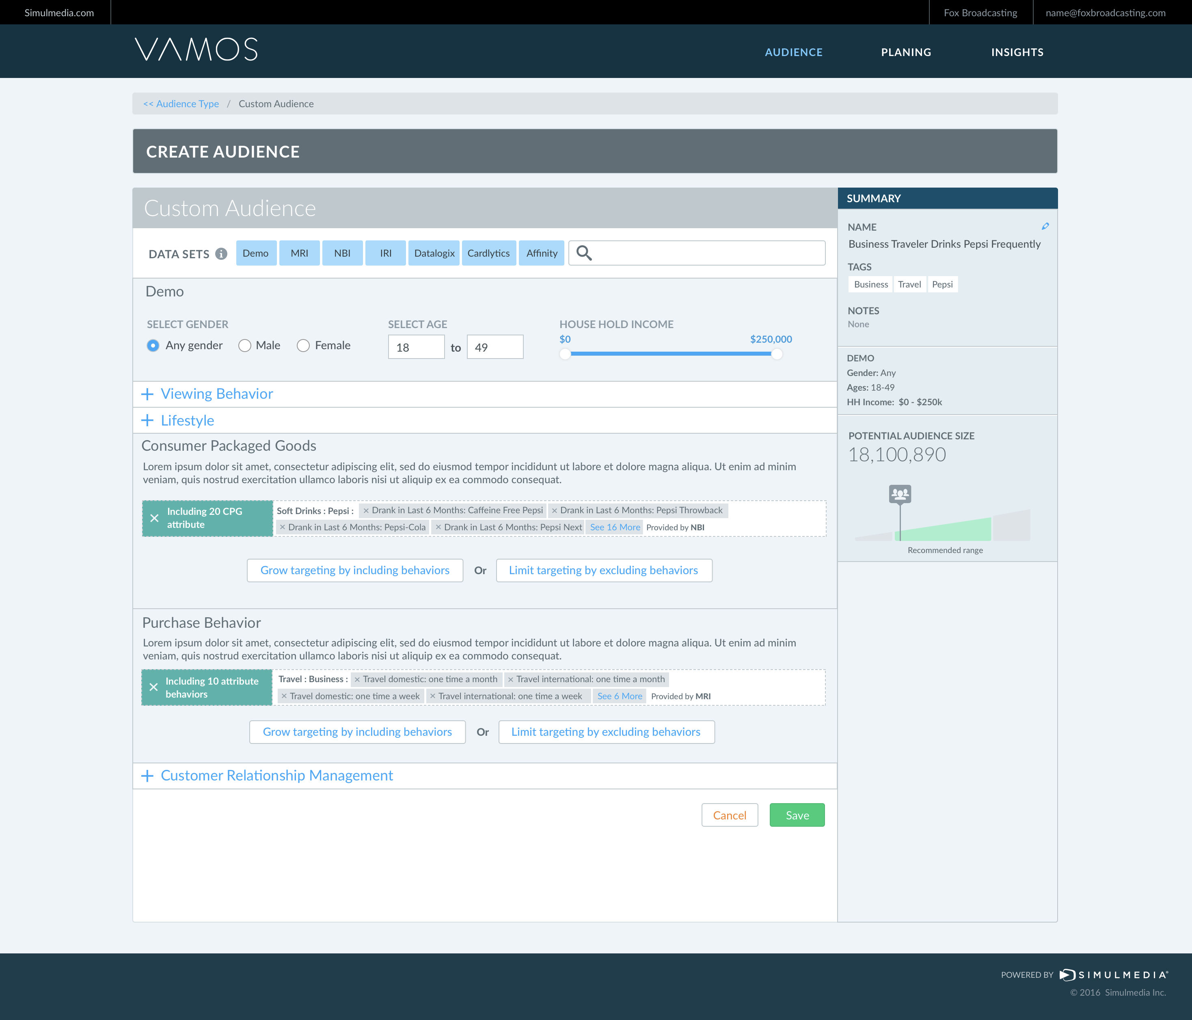Select the Affinity data set
Image resolution: width=1192 pixels, height=1020 pixels.
coord(541,253)
